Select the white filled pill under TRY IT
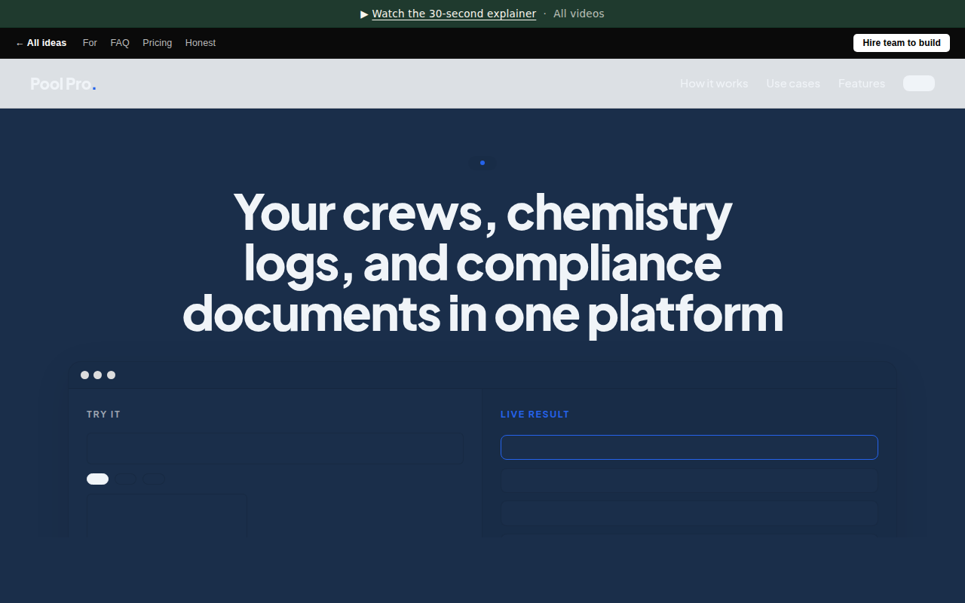965x603 pixels. 98,479
